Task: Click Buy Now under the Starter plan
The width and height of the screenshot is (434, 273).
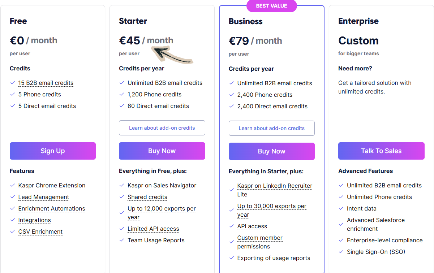Action: click(162, 151)
